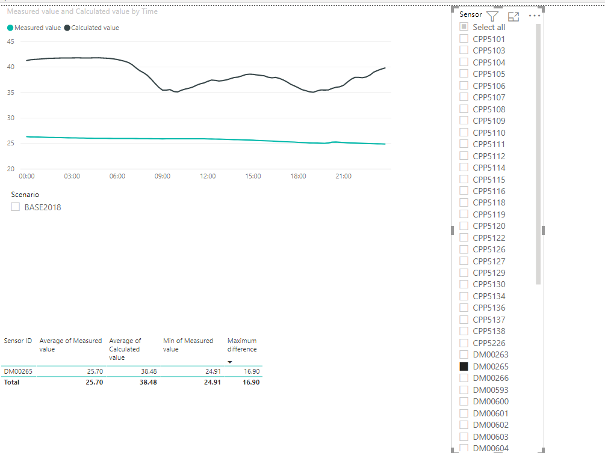Image resolution: width=605 pixels, height=453 pixels.
Task: Check the DM00603 sensor checkbox
Action: click(464, 437)
